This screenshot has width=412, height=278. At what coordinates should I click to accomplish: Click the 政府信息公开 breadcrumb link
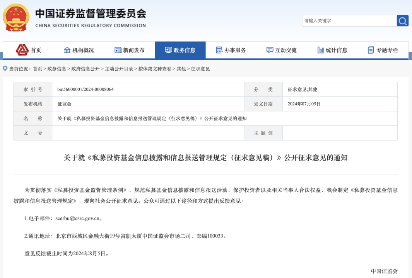coord(85,69)
